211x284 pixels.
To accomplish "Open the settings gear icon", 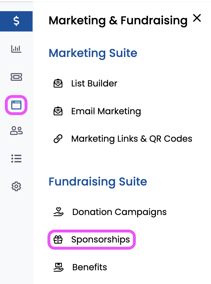I will tap(16, 186).
